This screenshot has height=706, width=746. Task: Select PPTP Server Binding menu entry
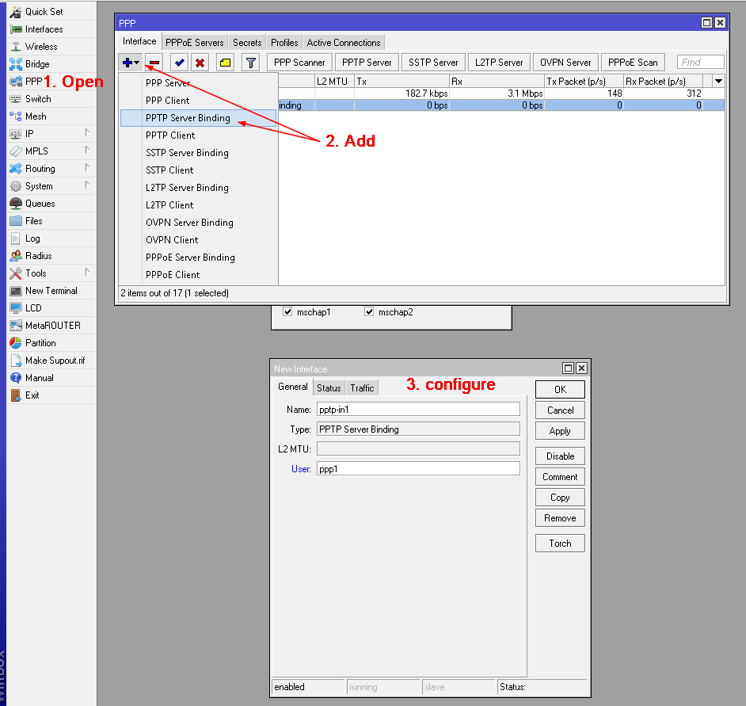tap(198, 118)
